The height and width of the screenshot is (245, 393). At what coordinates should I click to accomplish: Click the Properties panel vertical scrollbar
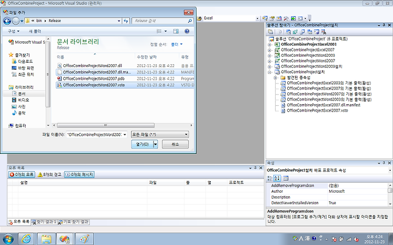pyautogui.click(x=390, y=194)
